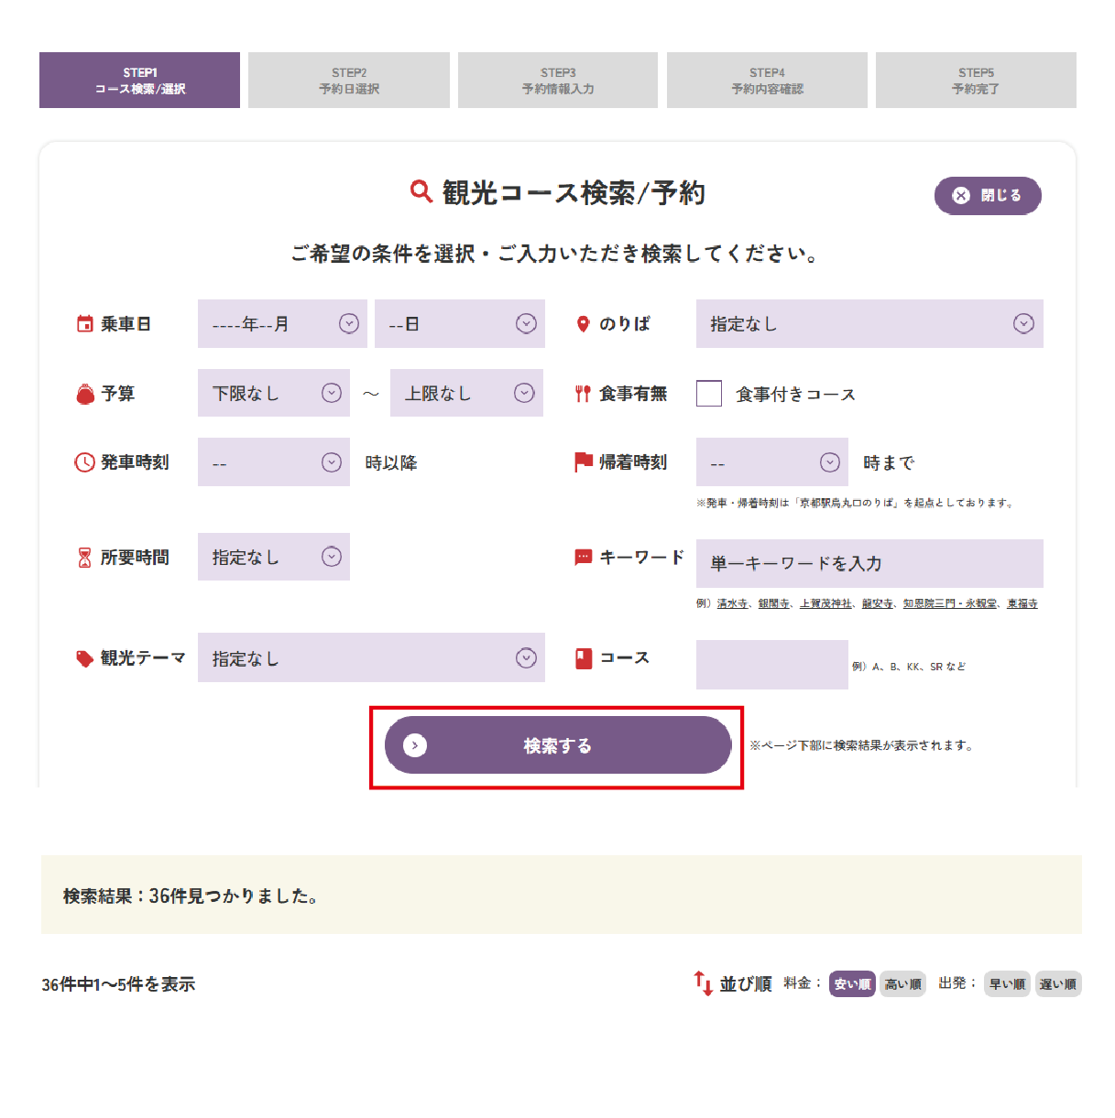Image resolution: width=1115 pixels, height=1118 pixels.
Task: Sort results by 早い順 departure
Action: [1007, 984]
